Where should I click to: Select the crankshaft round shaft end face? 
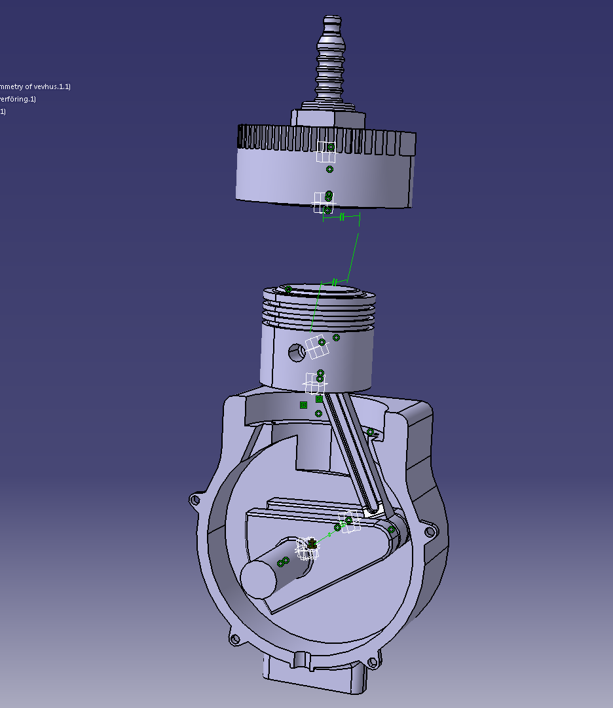point(259,580)
